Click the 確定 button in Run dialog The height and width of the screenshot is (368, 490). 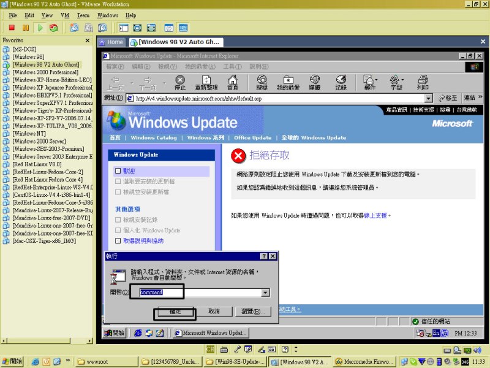point(175,312)
